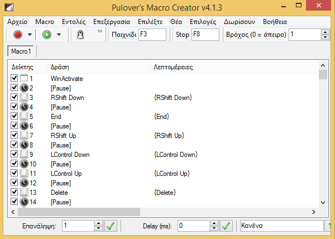Viewport: 335px width, 239px height.
Task: Select the Macro1 tab
Action: [21, 51]
